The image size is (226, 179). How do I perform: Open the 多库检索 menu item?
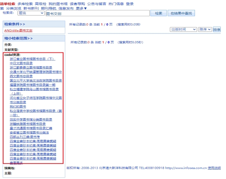pos(25,4)
